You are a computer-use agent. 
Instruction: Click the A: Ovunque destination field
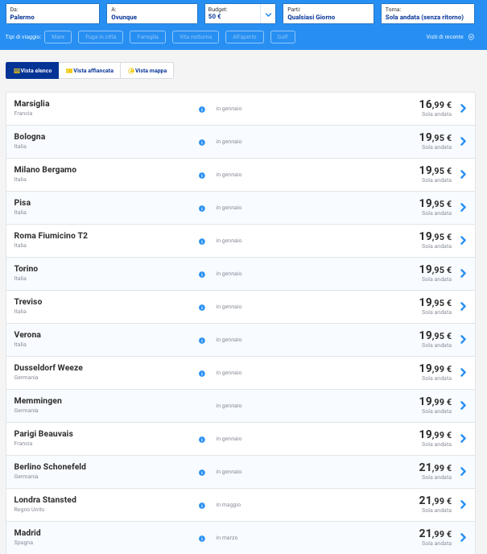click(151, 14)
